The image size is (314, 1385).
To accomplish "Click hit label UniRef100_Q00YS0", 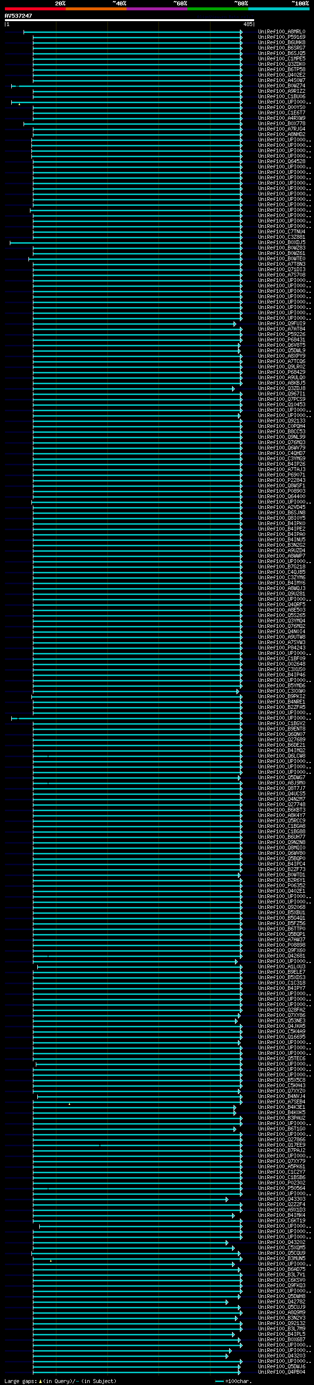I will click(x=282, y=108).
